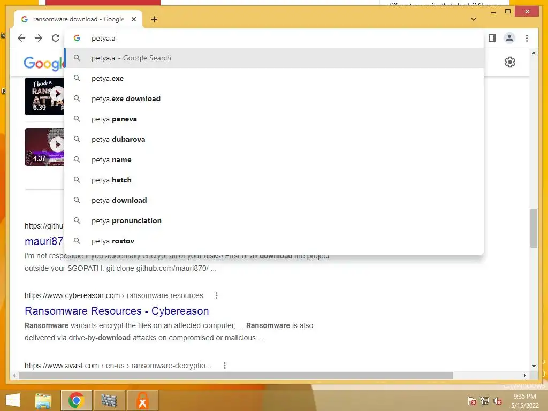Open the Ransomware Resources - Cybereason result

tap(117, 311)
